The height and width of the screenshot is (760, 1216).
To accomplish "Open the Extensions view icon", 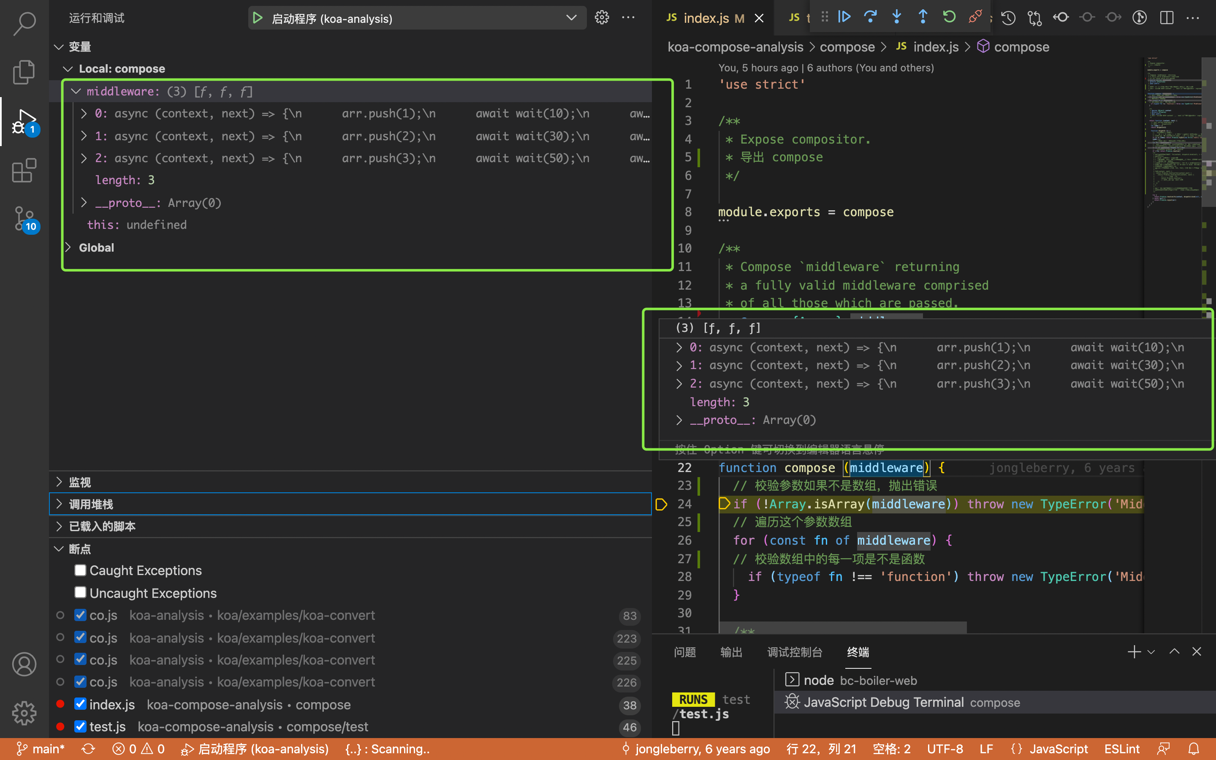I will pyautogui.click(x=24, y=171).
